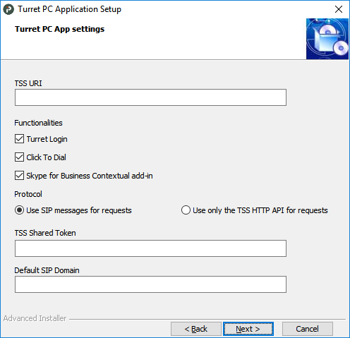Proceed by clicking Next

pos(248,329)
